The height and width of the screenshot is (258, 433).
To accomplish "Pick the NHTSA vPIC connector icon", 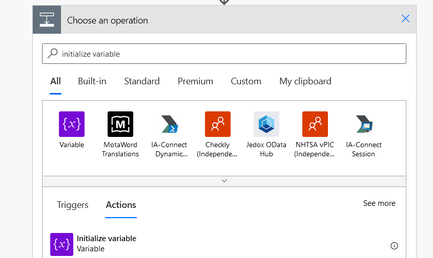I will [x=315, y=124].
